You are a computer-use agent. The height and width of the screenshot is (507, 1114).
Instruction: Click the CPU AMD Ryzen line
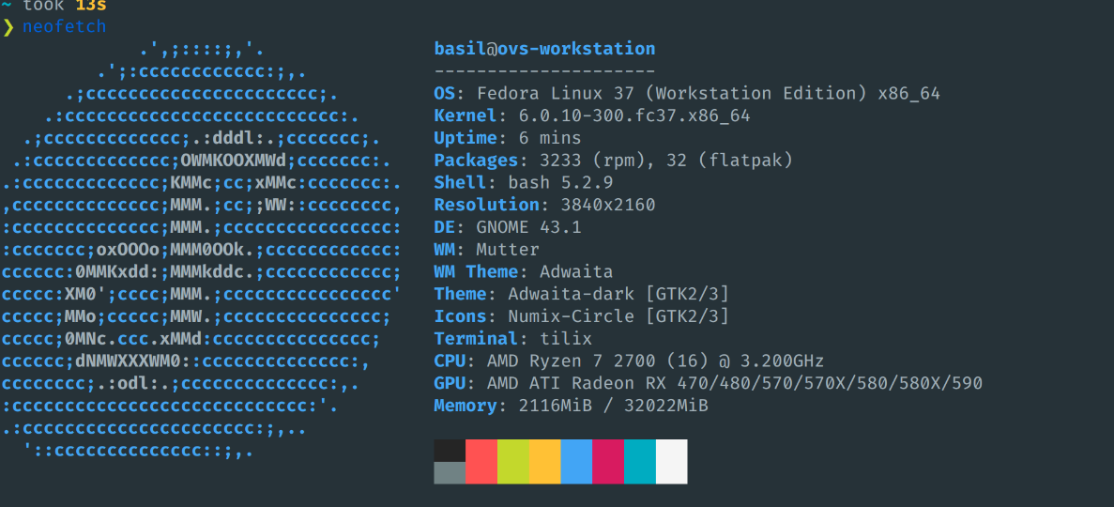click(629, 361)
